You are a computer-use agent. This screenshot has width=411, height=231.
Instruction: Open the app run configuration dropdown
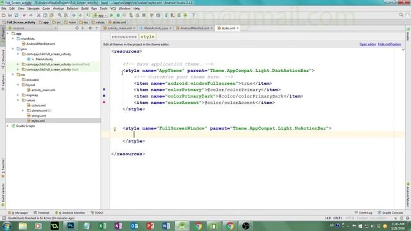point(100,15)
